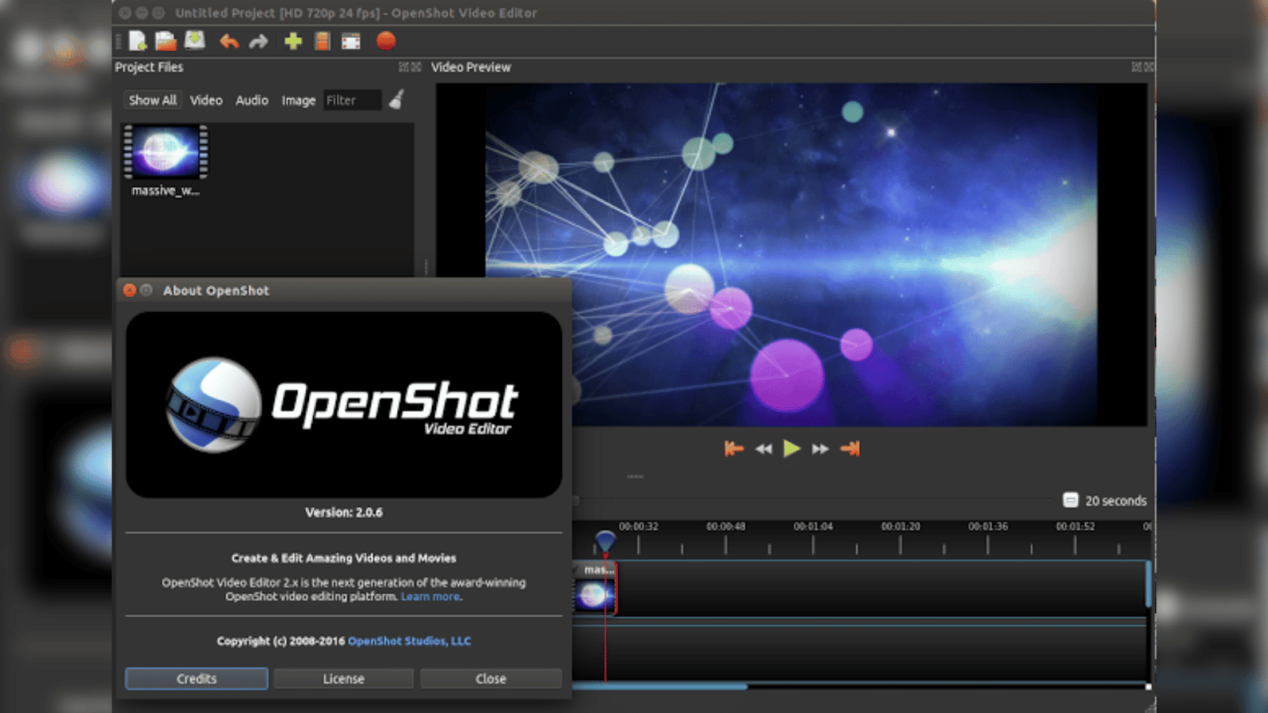Save the current project
The height and width of the screenshot is (713, 1268).
(x=194, y=40)
